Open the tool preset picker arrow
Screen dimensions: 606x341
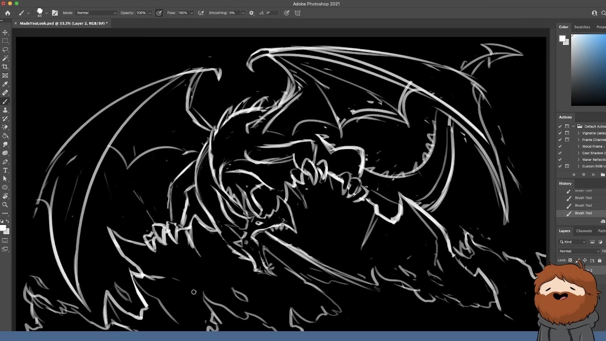pos(28,13)
